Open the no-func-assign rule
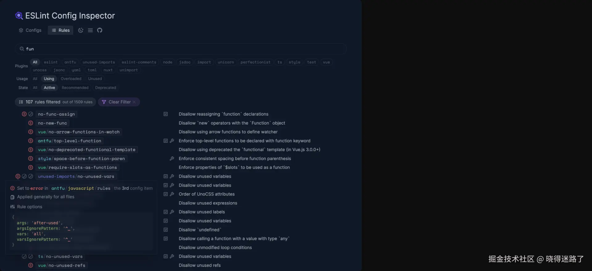Screen dimensions: 592x271 (x=56, y=114)
